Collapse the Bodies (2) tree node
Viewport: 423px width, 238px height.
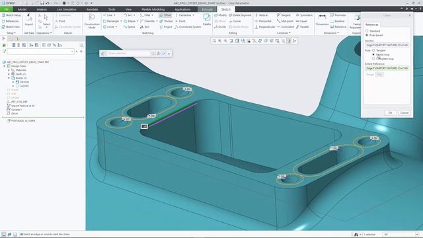click(x=9, y=78)
